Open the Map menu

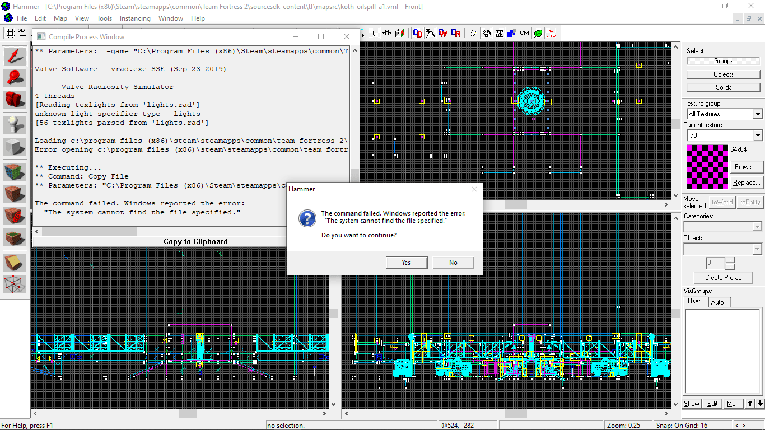(60, 18)
